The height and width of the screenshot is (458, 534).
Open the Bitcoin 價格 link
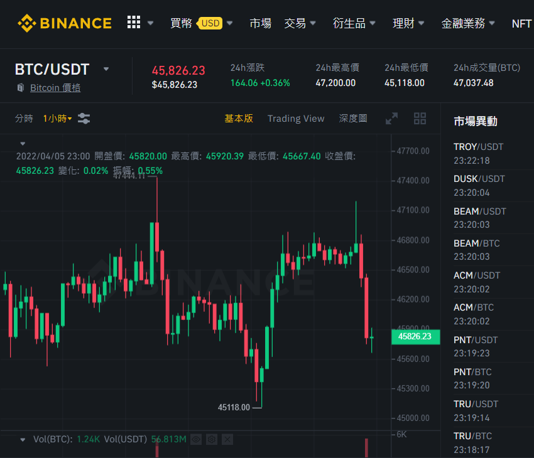(x=55, y=88)
